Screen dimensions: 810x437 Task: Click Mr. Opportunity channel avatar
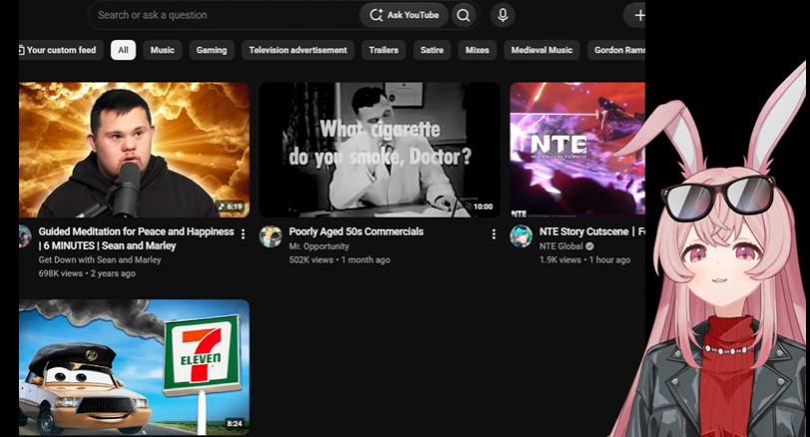270,236
